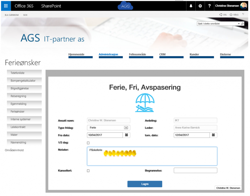Go to Hjemmeside navigation tab
250x196 pixels.
[81, 55]
